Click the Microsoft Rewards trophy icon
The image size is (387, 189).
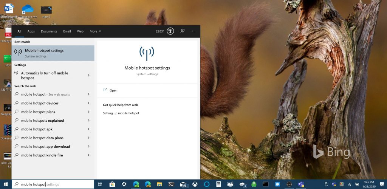pos(170,31)
